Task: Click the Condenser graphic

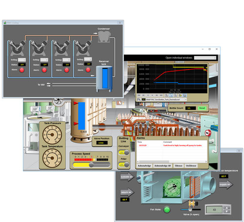Action: pyautogui.click(x=104, y=37)
